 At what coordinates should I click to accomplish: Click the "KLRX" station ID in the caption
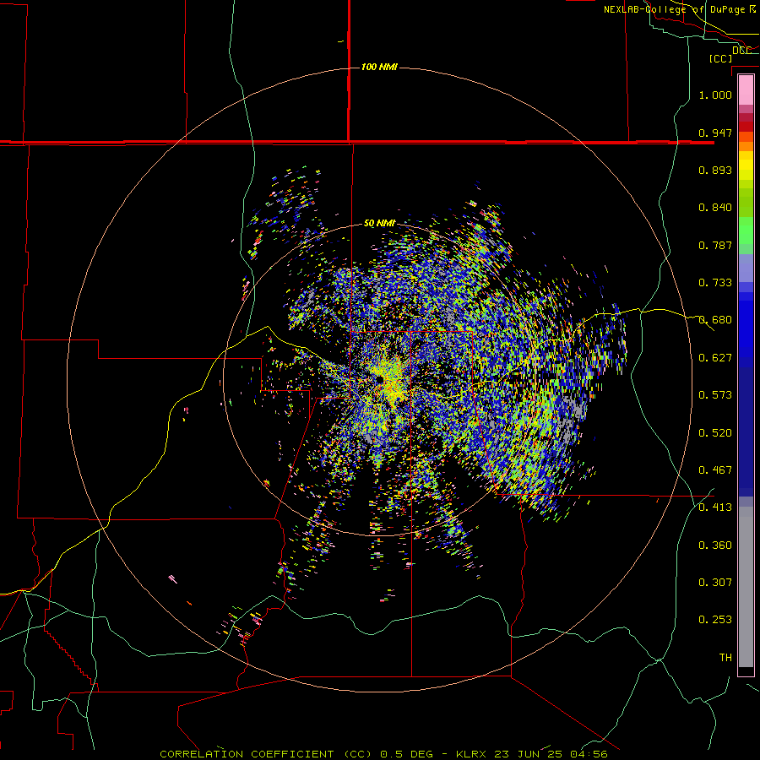coord(471,754)
